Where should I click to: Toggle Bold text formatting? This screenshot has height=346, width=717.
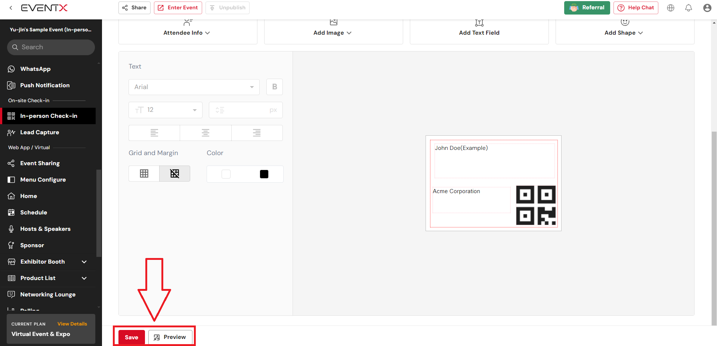tap(275, 87)
